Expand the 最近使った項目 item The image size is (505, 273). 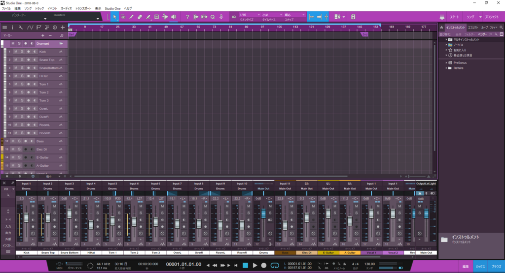tap(446, 55)
